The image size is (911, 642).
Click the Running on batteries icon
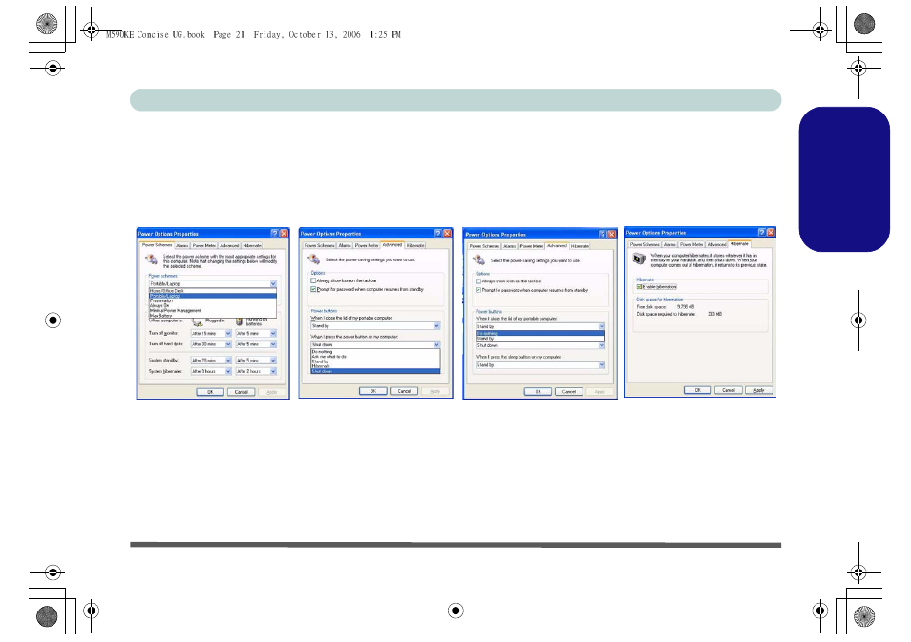(x=239, y=322)
